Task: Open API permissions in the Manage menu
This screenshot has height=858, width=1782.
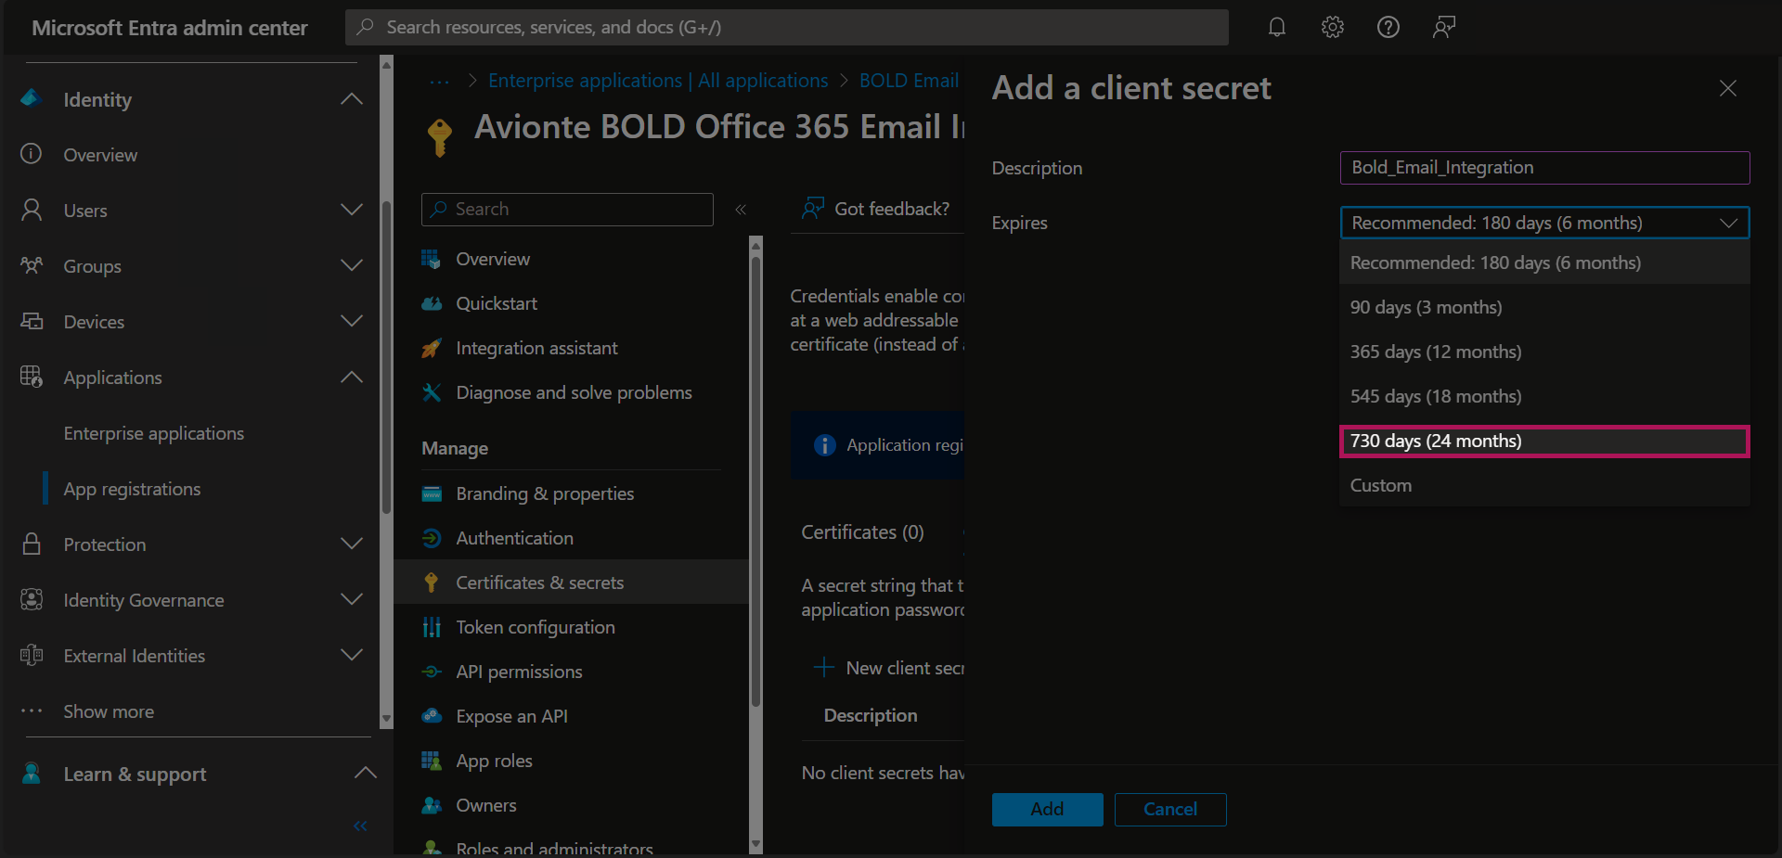Action: coord(519,672)
